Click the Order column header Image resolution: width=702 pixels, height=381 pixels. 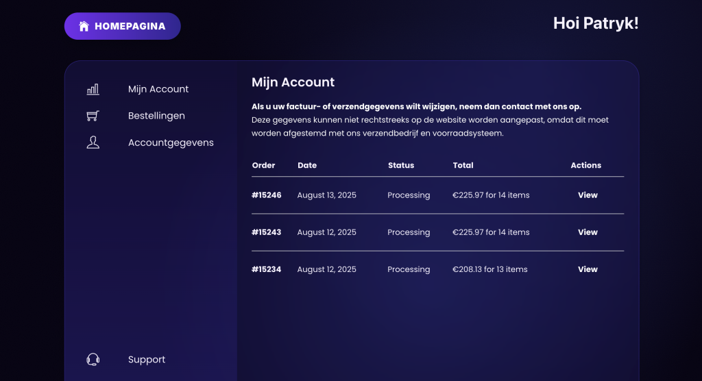click(x=264, y=165)
